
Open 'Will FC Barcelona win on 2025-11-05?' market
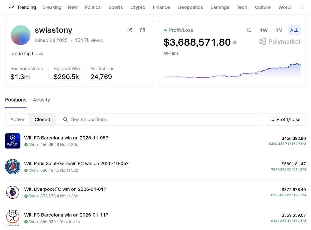[x=66, y=138]
